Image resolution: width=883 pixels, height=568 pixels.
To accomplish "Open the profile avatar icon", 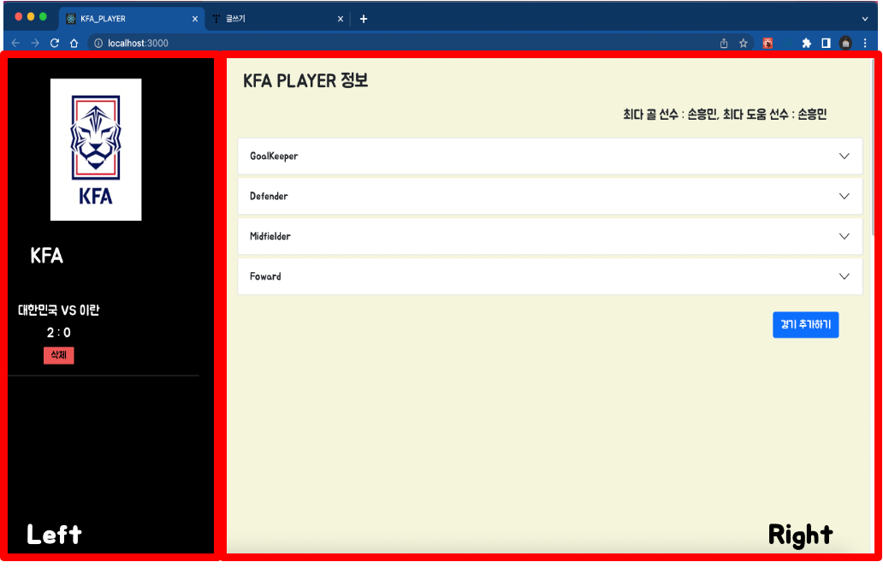I will click(845, 44).
